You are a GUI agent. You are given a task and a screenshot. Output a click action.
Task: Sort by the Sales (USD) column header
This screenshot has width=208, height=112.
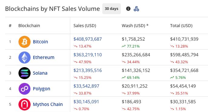(85, 26)
